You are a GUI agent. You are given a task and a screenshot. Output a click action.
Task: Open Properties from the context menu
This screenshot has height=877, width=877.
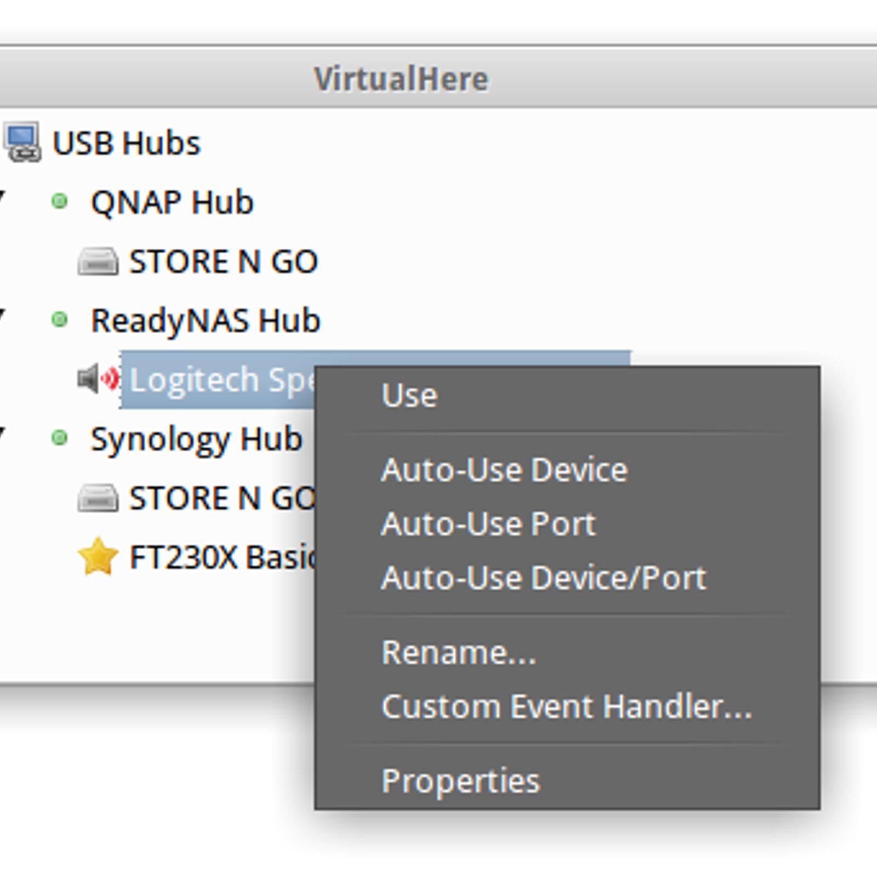[567, 781]
